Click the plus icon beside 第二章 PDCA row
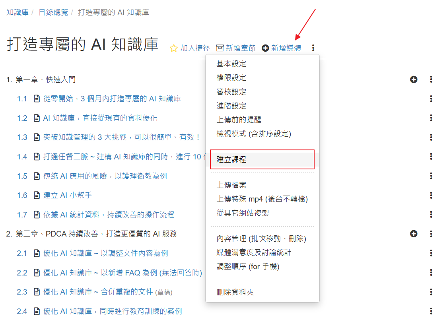 pyautogui.click(x=414, y=234)
